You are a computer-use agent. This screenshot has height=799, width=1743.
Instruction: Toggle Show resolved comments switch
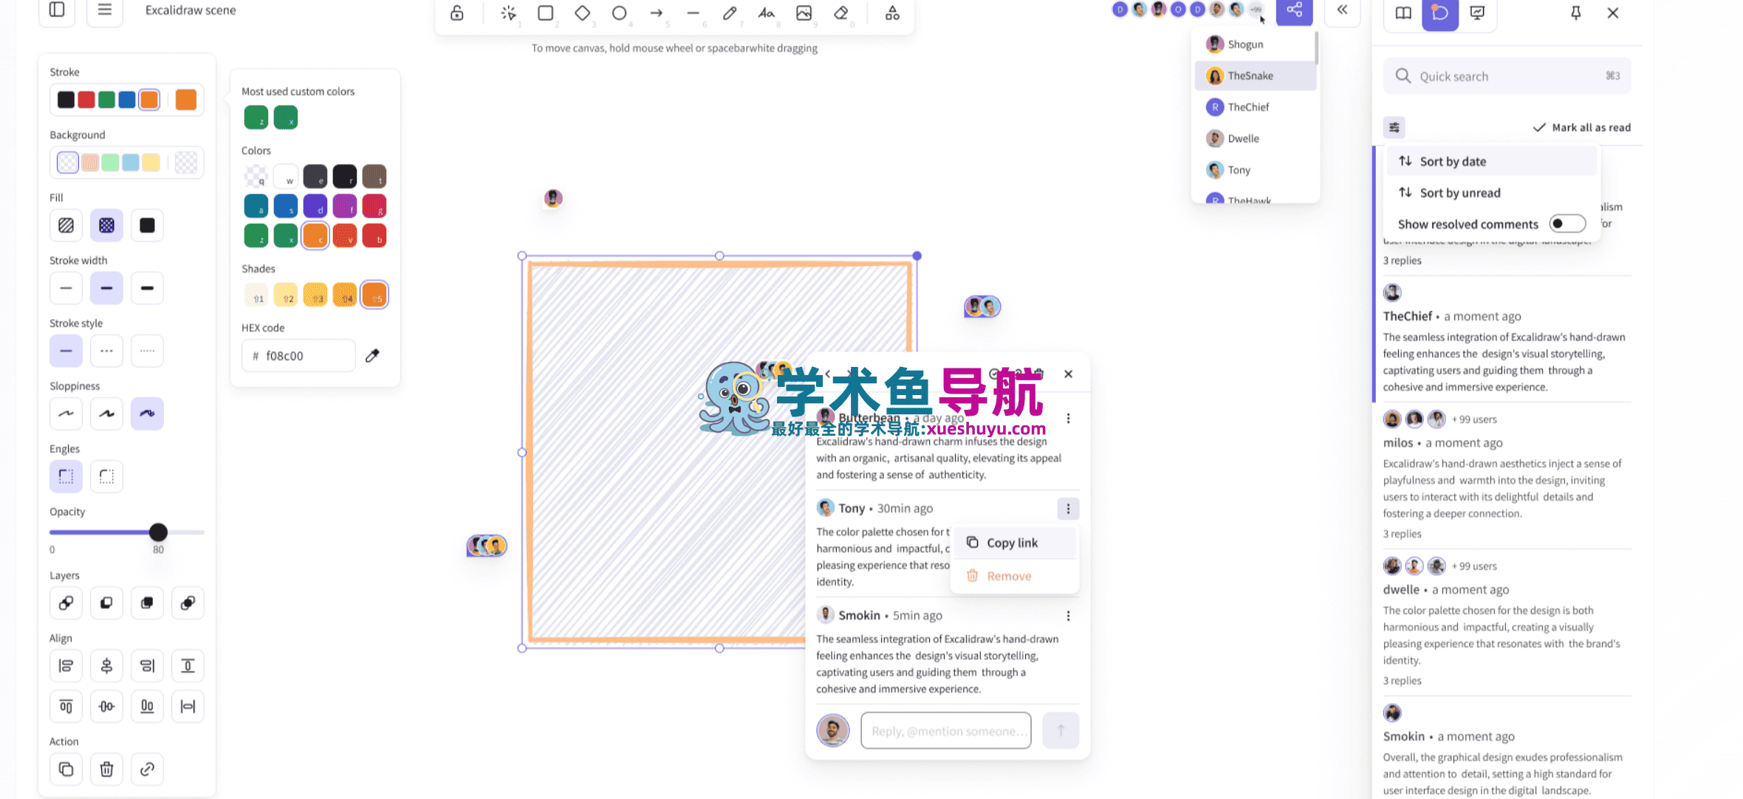point(1567,224)
